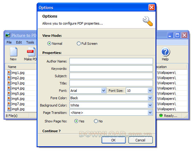Choose Yes for Show Page No
This screenshot has height=151, width=193.
pos(76,121)
